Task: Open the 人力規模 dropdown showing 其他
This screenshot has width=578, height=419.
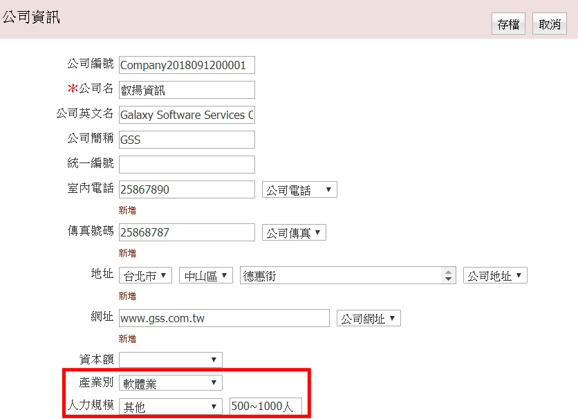Action: (170, 407)
